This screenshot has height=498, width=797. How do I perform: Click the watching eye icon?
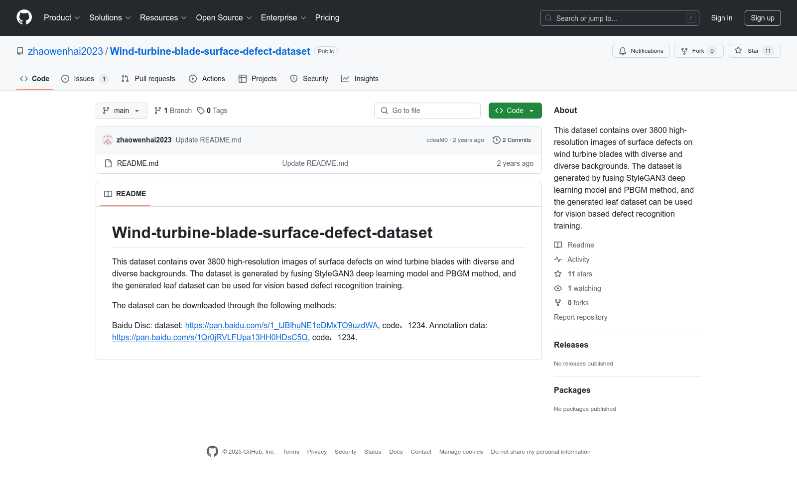558,288
